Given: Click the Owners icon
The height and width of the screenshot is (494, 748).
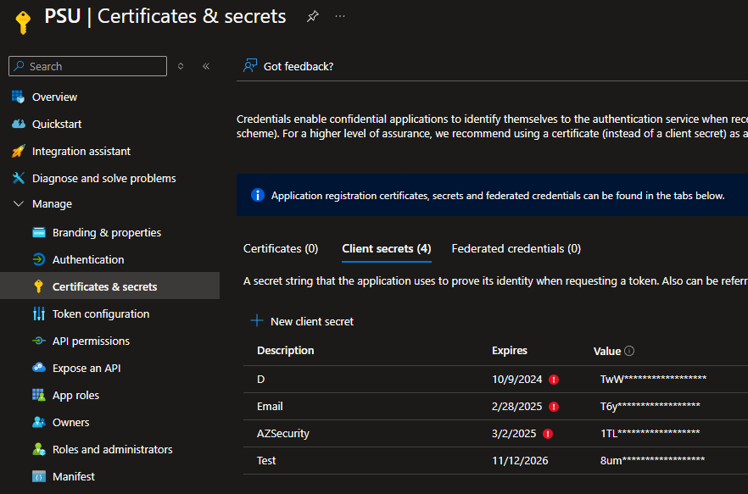Looking at the screenshot, I should (x=39, y=422).
